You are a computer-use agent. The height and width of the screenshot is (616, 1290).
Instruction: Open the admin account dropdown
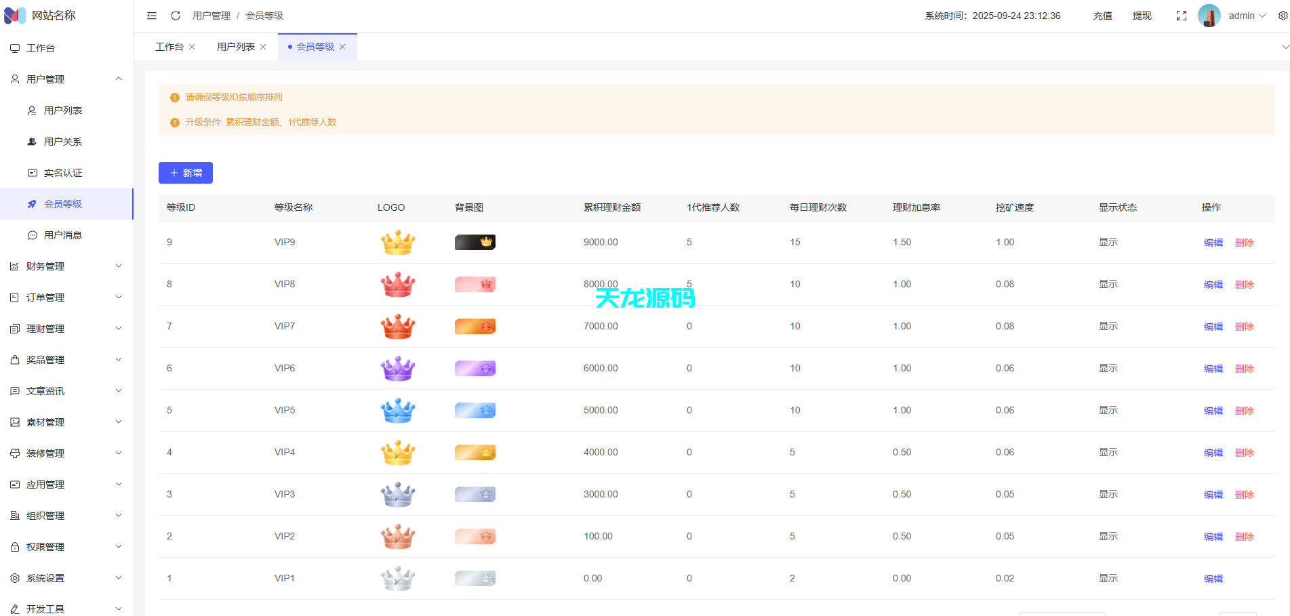[x=1243, y=15]
